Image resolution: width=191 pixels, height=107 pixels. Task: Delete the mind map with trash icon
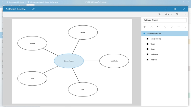[x=175, y=9]
